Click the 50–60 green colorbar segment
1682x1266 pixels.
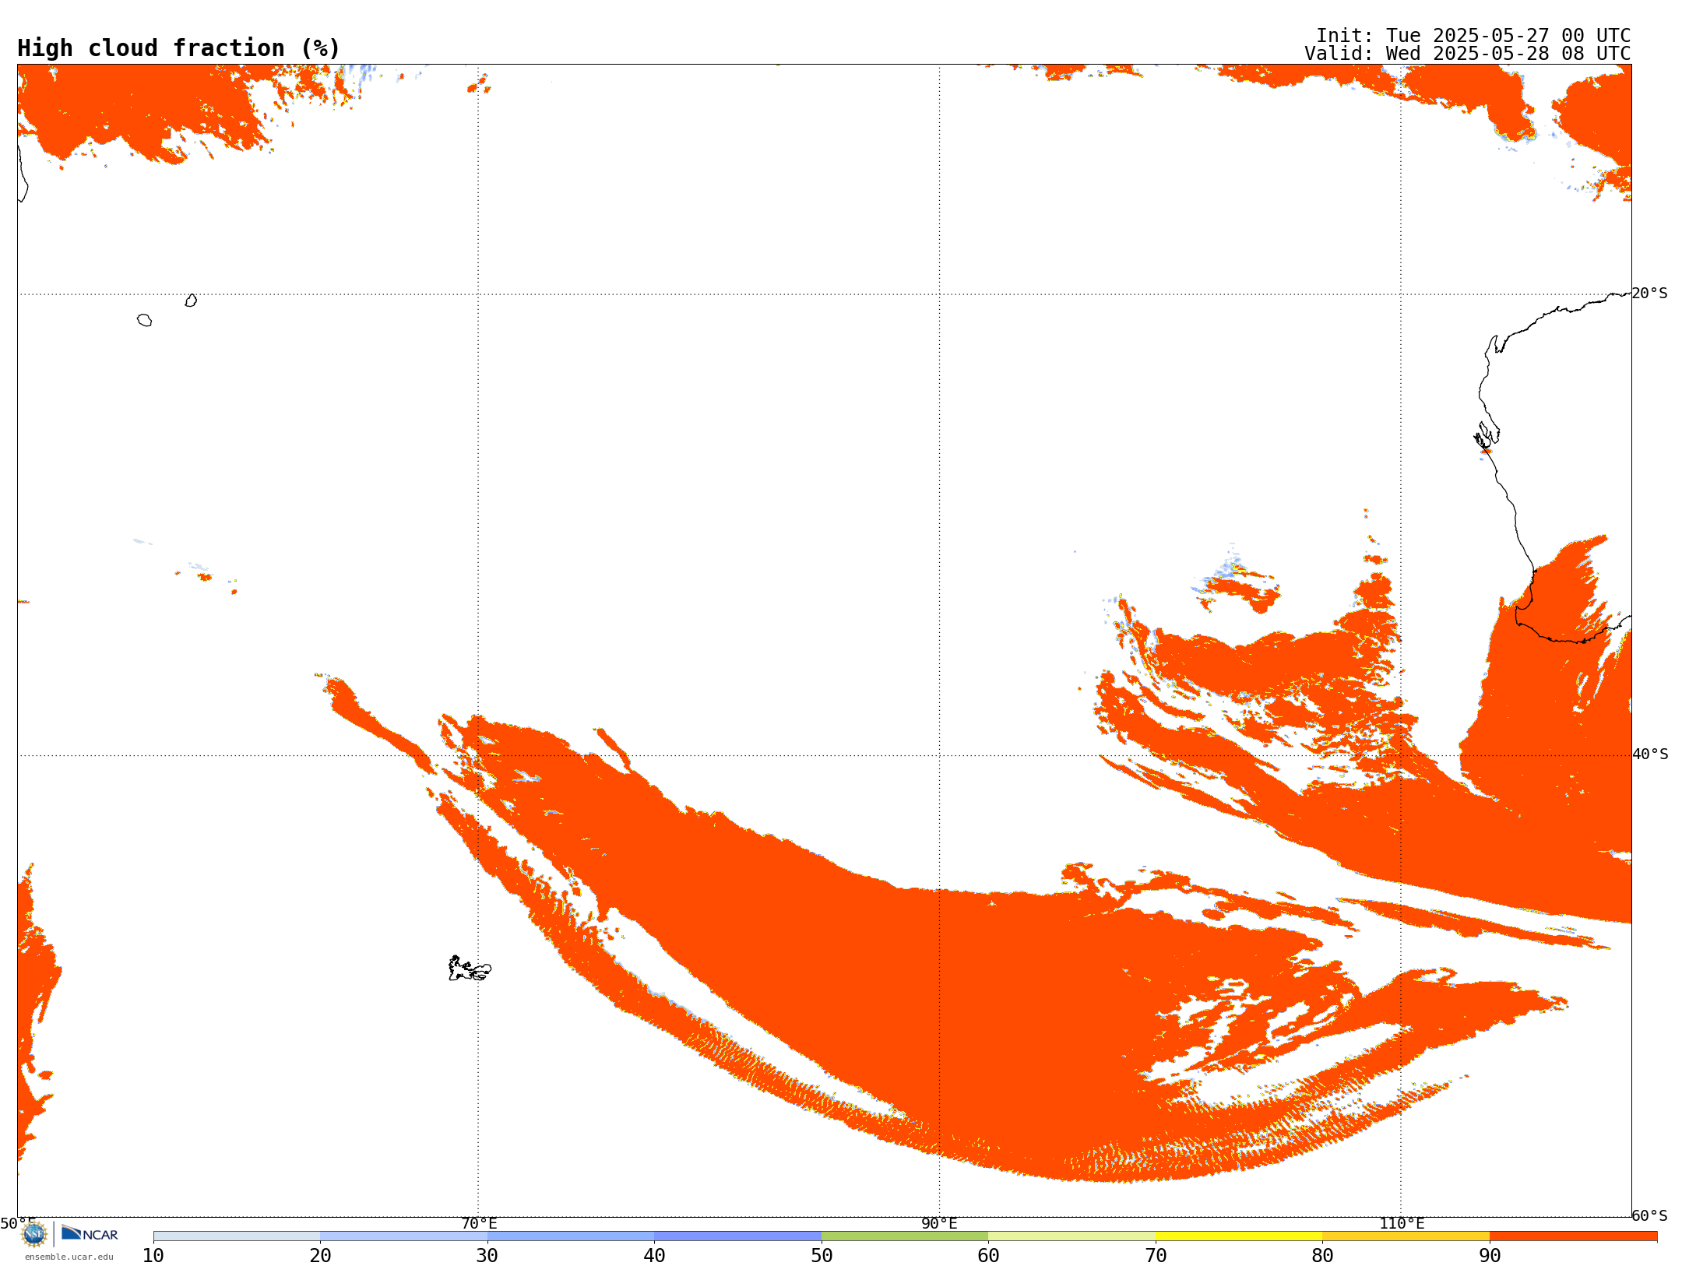click(905, 1236)
